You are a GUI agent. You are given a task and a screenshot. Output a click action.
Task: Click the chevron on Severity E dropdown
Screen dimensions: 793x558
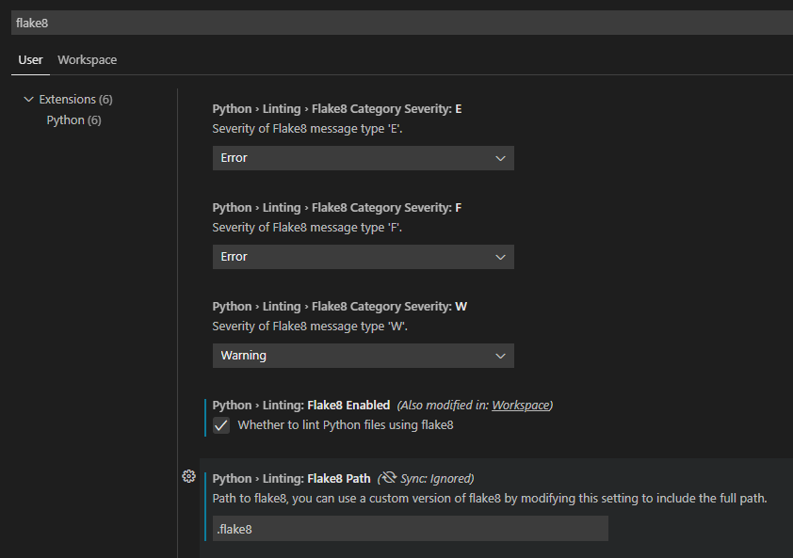[x=500, y=157]
